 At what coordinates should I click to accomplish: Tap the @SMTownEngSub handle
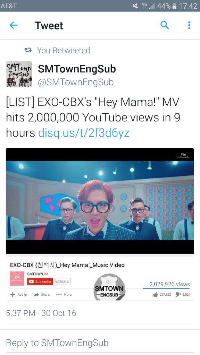click(x=75, y=82)
